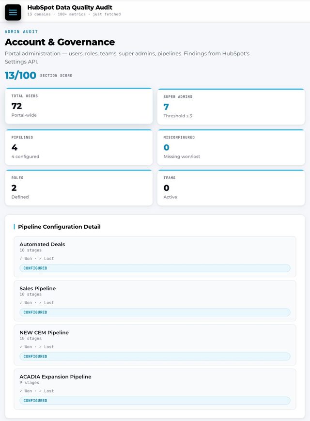This screenshot has height=421, width=310.
Task: Click CONFIGURED badge under NEW CEM Pipeline
Action: 155,356
